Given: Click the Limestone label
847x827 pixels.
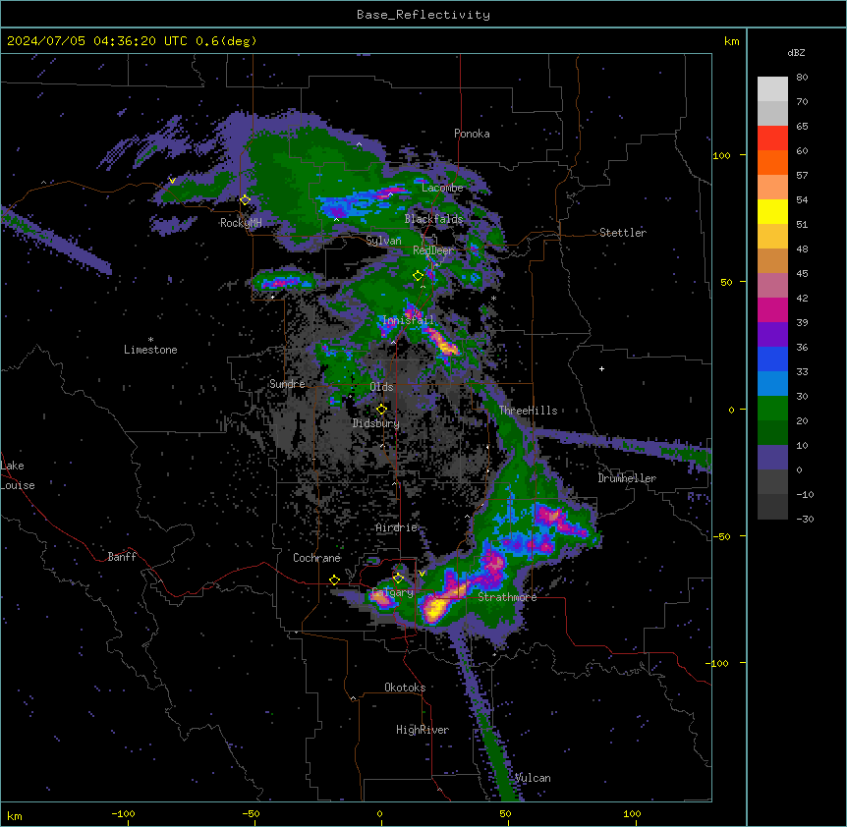Looking at the screenshot, I should [150, 350].
